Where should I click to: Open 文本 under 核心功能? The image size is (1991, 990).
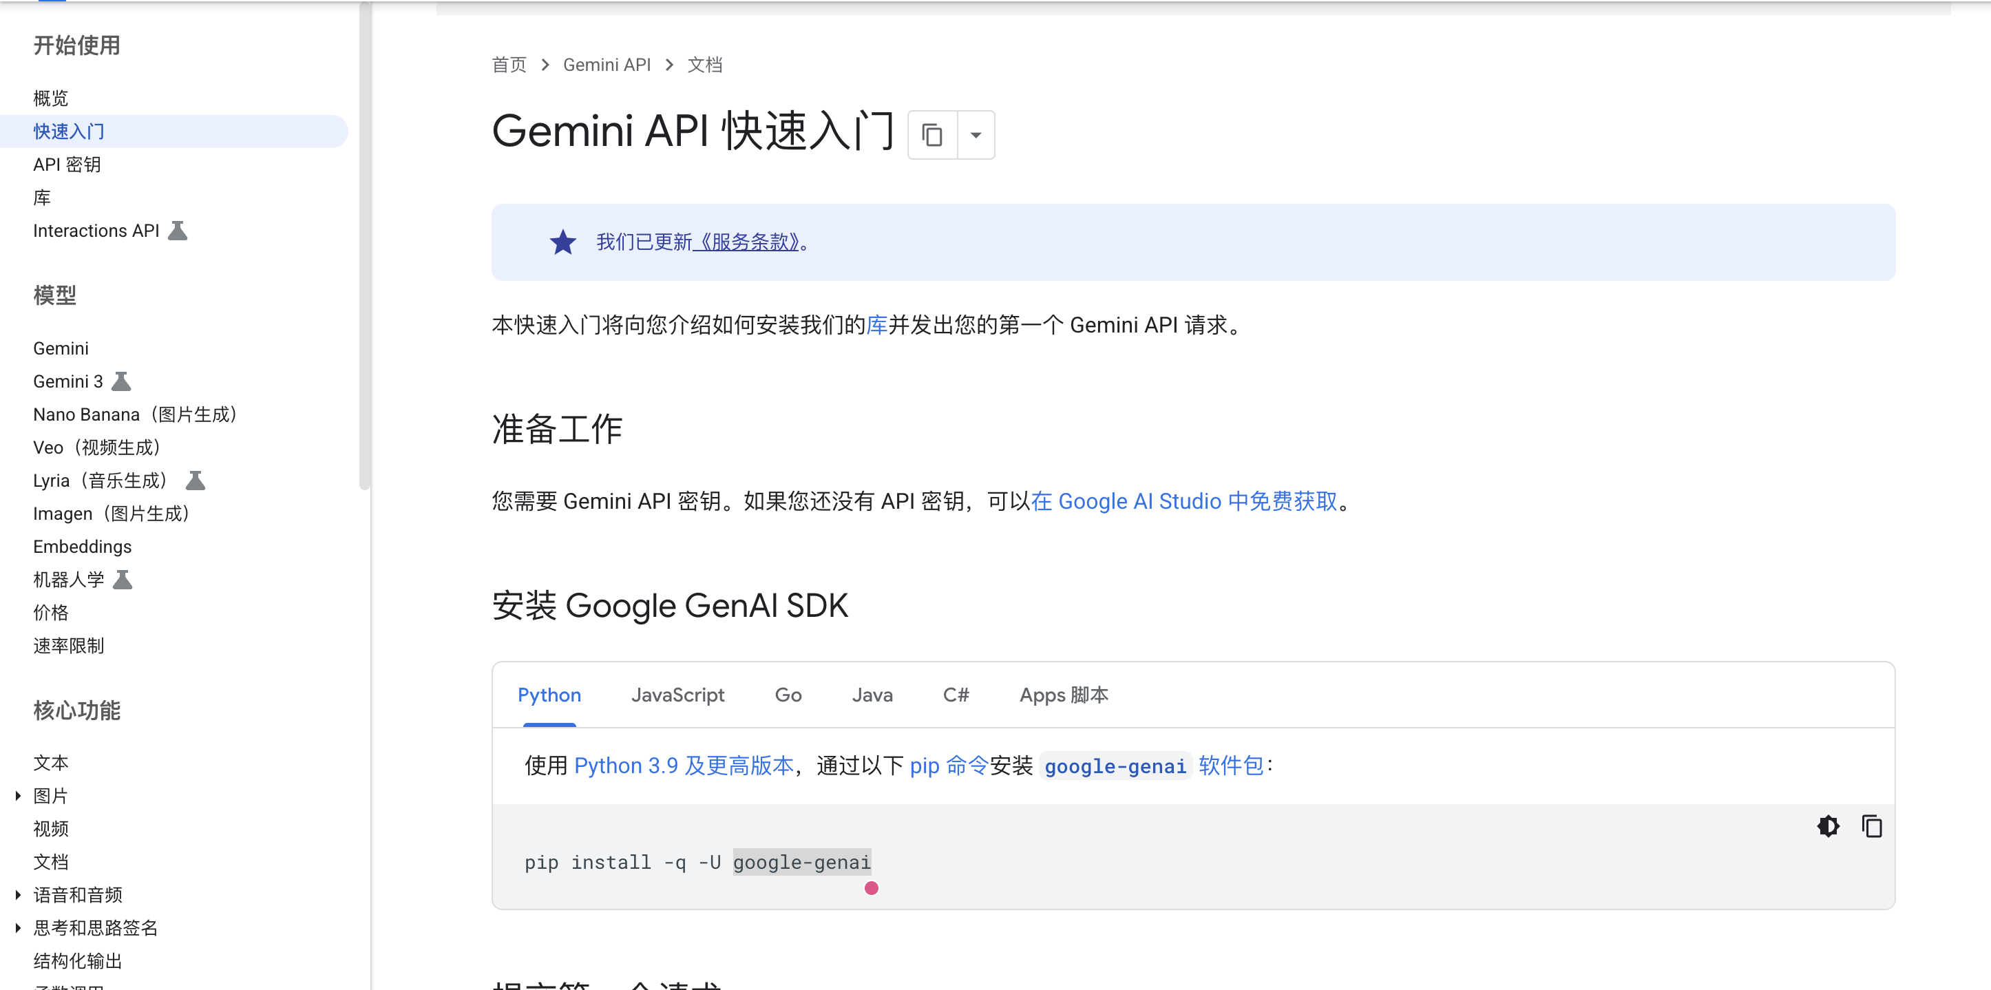(x=51, y=763)
